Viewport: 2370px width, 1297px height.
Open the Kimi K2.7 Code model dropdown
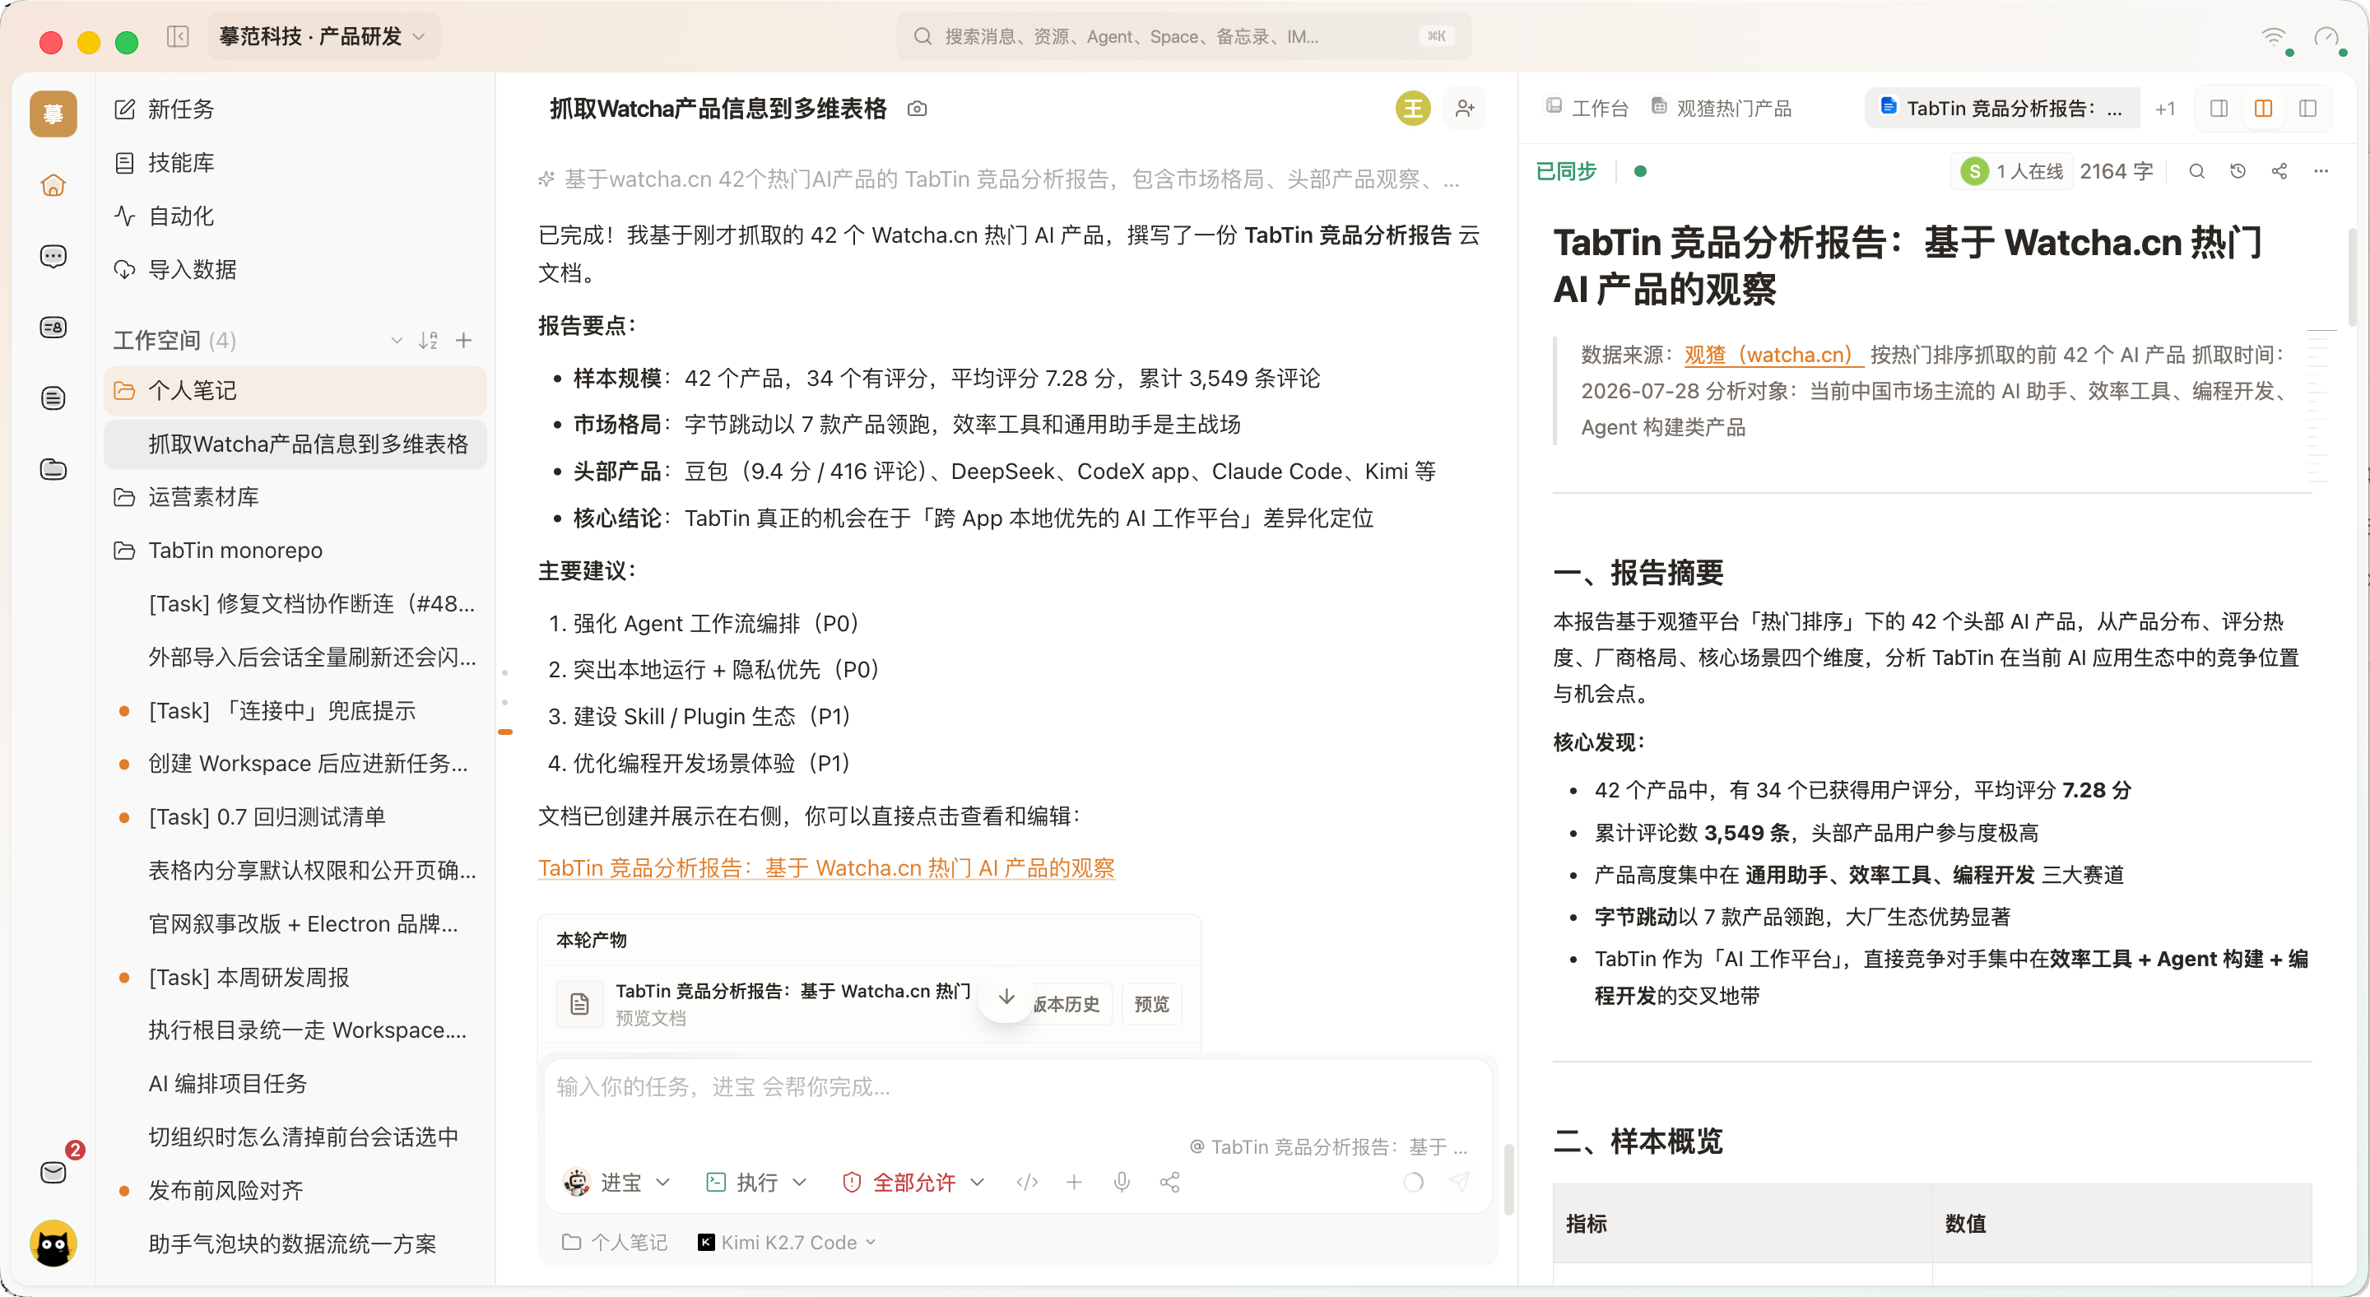(x=787, y=1243)
